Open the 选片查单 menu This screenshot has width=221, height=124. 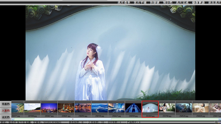click(124, 2)
